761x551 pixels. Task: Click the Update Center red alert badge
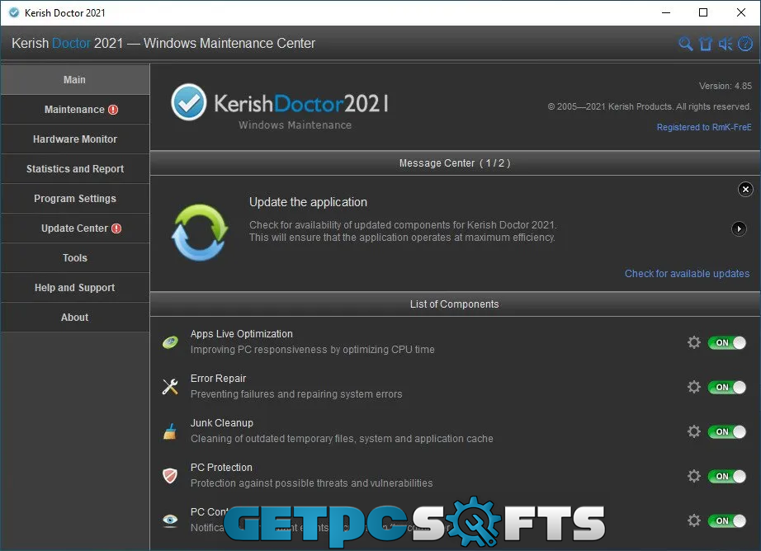click(116, 228)
